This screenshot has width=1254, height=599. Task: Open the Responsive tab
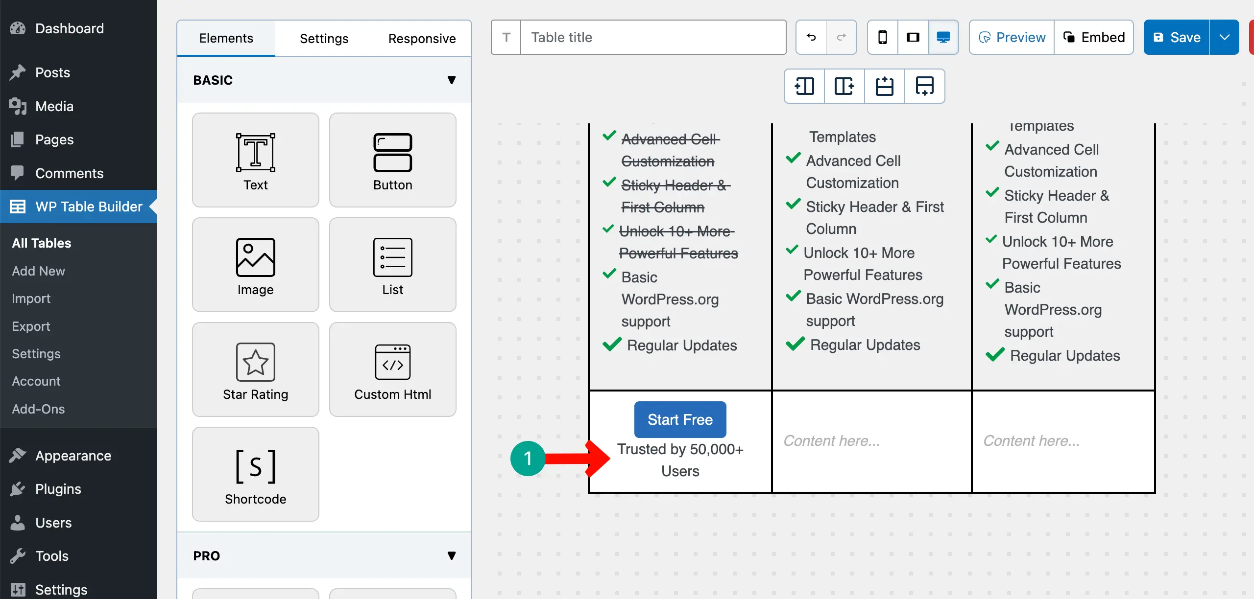click(x=422, y=38)
